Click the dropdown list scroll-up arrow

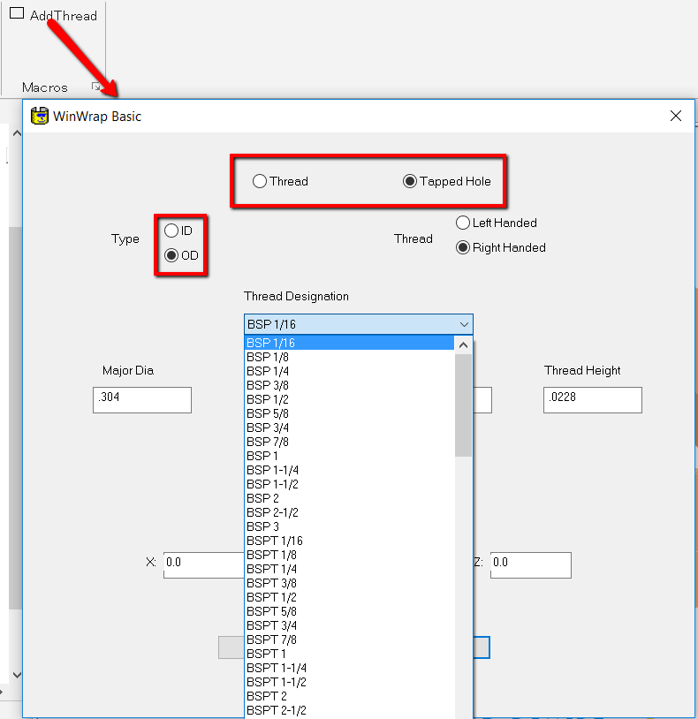[x=463, y=344]
